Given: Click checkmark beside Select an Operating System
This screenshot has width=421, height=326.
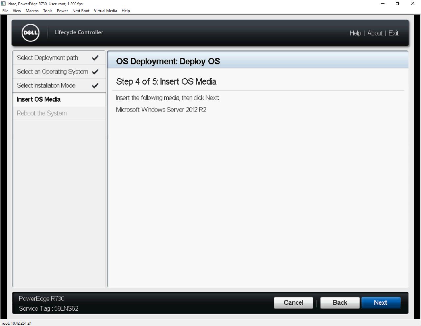Looking at the screenshot, I should click(x=95, y=71).
